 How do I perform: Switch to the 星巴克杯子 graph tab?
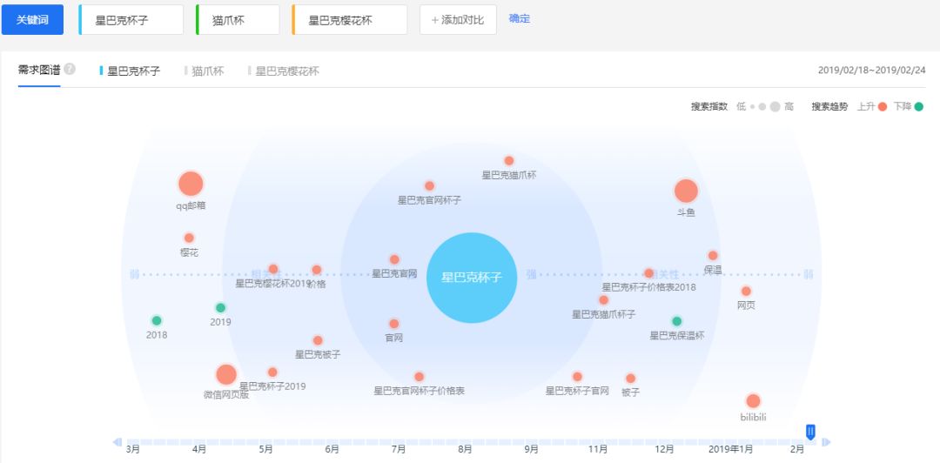pos(131,70)
